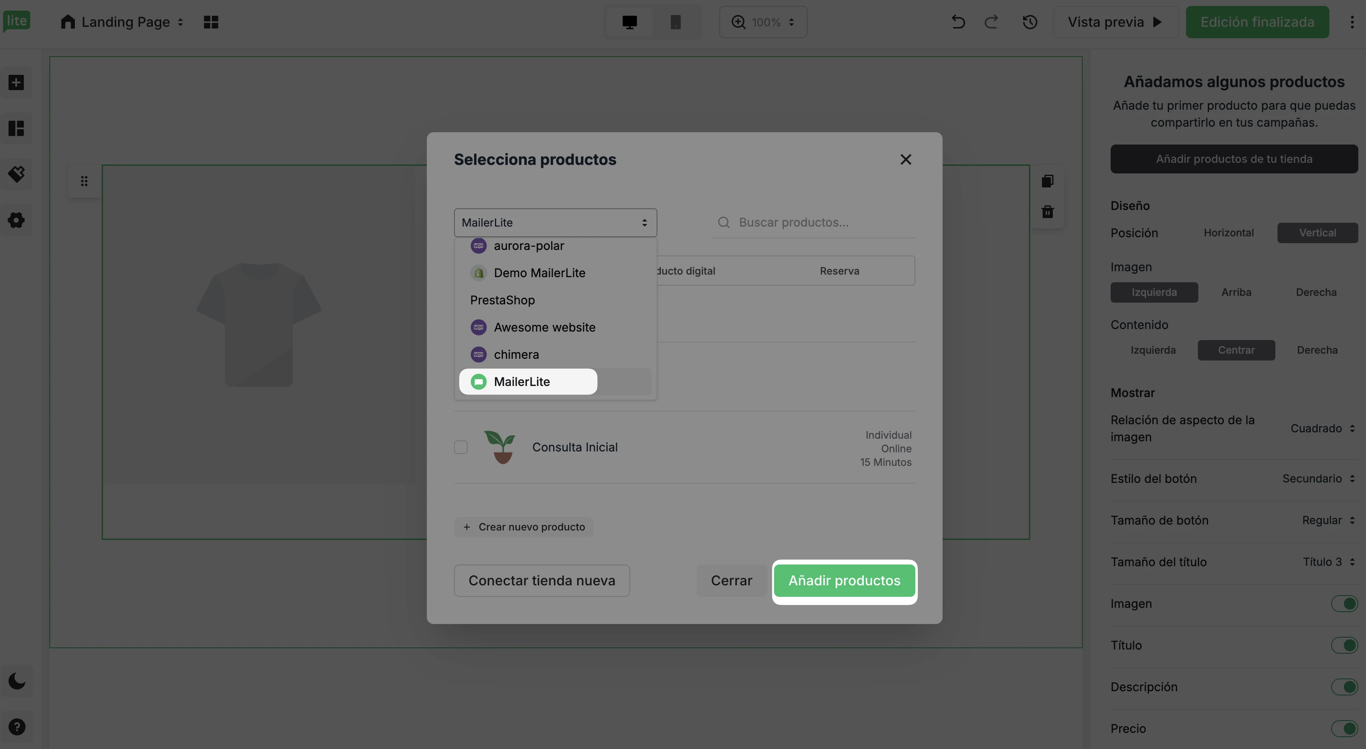Click Añadir productos button
This screenshot has height=749, width=1366.
pos(844,581)
